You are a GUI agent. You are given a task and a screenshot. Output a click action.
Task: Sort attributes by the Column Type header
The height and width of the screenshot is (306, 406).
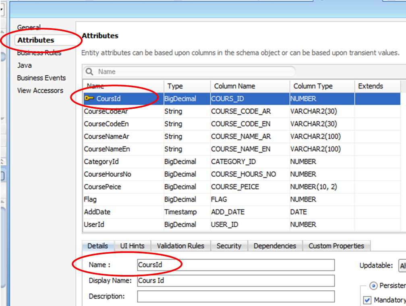(x=313, y=86)
